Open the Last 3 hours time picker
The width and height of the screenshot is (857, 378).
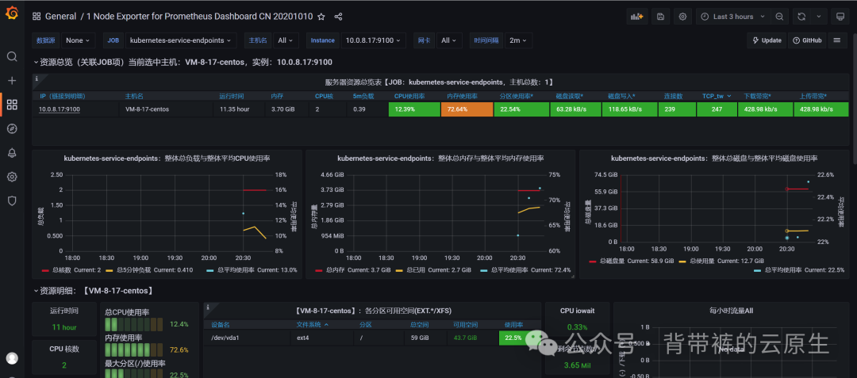pyautogui.click(x=732, y=17)
